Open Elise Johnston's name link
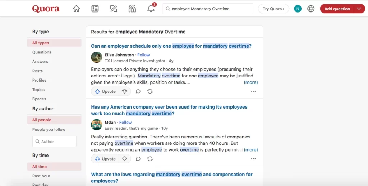Image resolution: width=368 pixels, height=186 pixels. (119, 55)
